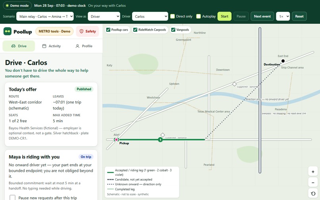Click the Pasadena map label
This screenshot has height=200, width=320.
click(281, 109)
